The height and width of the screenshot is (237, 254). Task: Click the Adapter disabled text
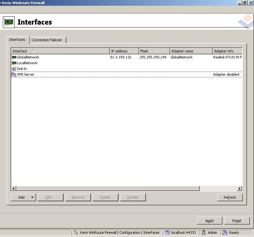(226, 74)
